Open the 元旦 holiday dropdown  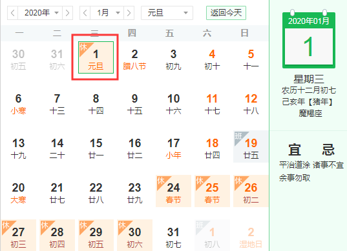[x=167, y=13]
